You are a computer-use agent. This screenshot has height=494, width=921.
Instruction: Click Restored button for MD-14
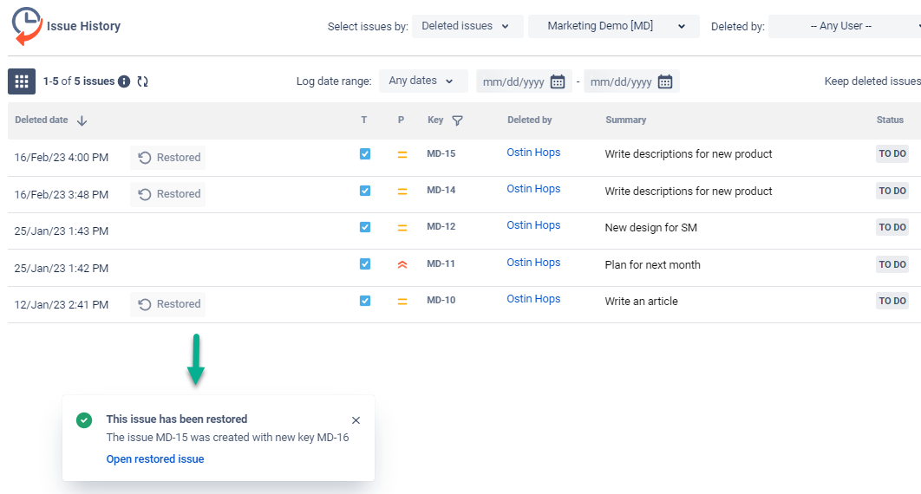(169, 194)
